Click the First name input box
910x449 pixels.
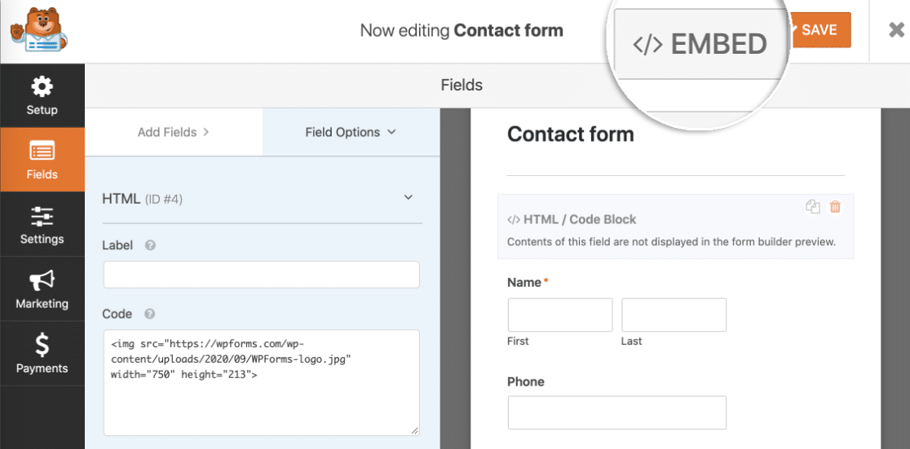click(x=559, y=315)
